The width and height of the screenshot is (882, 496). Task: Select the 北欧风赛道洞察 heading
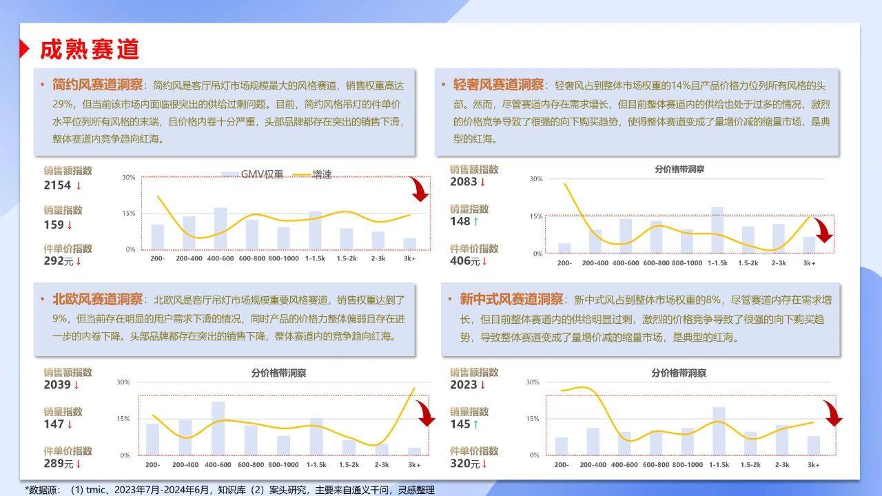tap(98, 300)
